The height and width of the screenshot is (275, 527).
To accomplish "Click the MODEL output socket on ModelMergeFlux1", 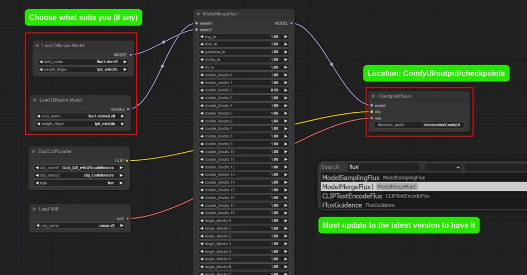I will click(291, 23).
